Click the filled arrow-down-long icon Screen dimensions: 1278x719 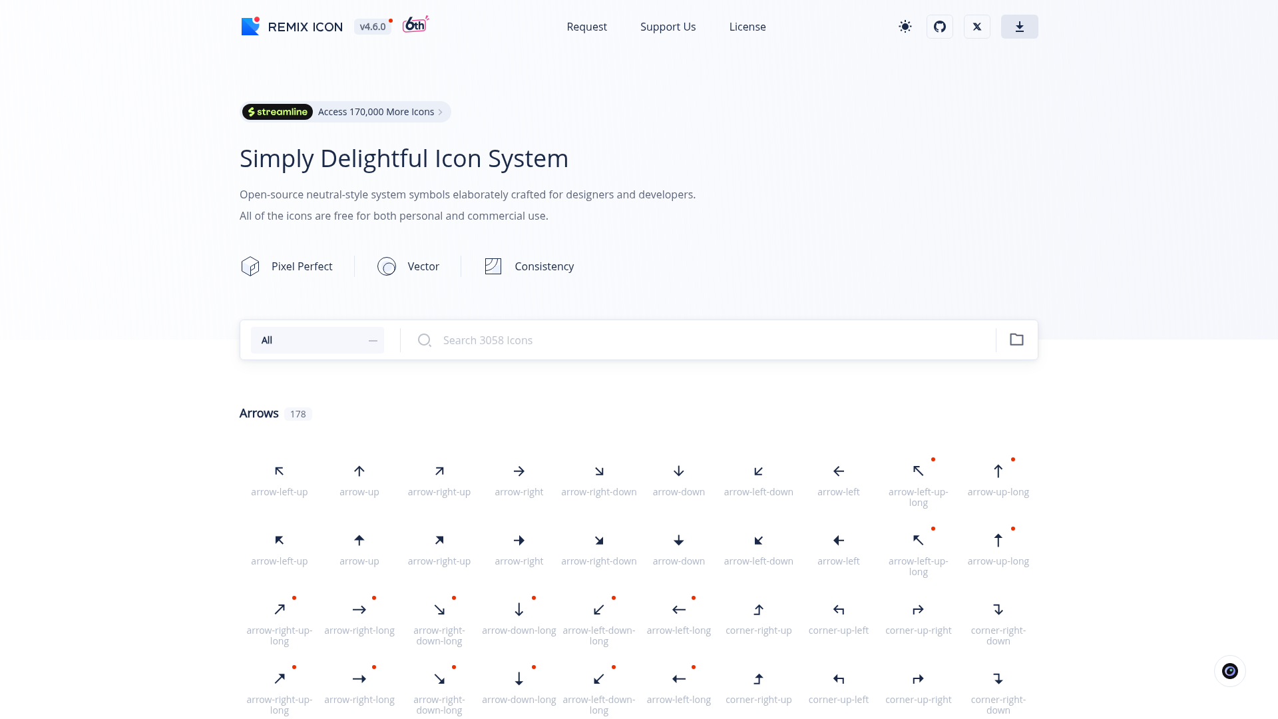519,679
